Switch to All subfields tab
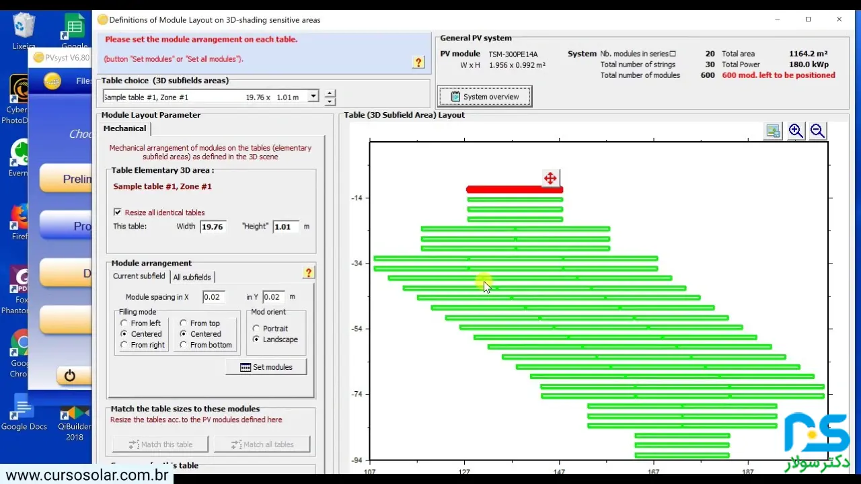This screenshot has height=484, width=861. (192, 277)
